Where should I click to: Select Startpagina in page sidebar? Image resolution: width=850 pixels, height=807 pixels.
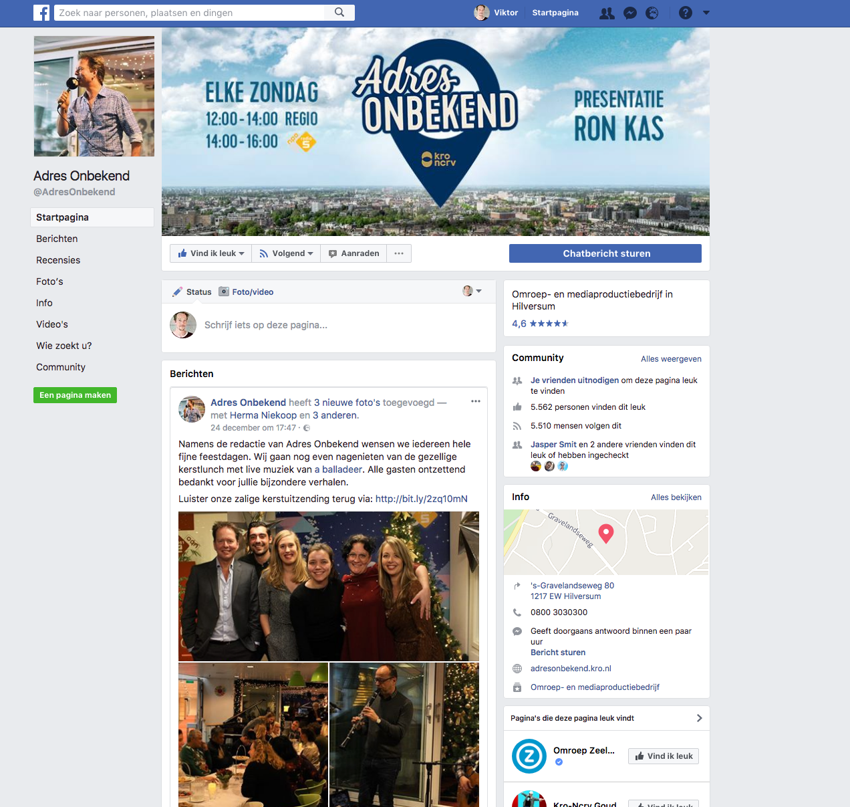(x=92, y=217)
